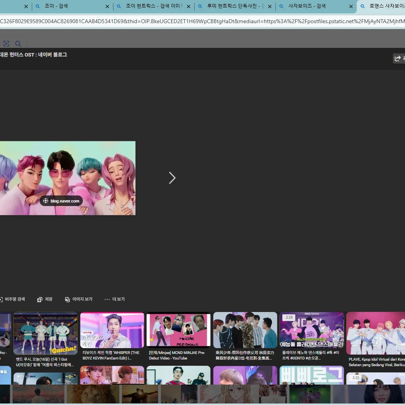
Task: Open the main Saja Boys pink illustration
Action: pyautogui.click(x=67, y=178)
